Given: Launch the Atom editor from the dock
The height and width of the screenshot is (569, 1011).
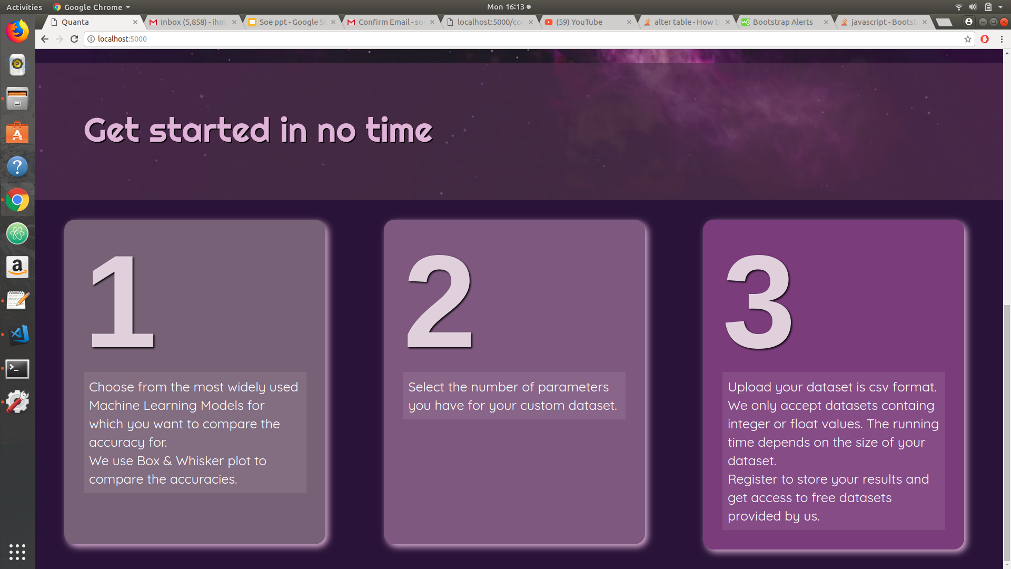Looking at the screenshot, I should coord(17,234).
